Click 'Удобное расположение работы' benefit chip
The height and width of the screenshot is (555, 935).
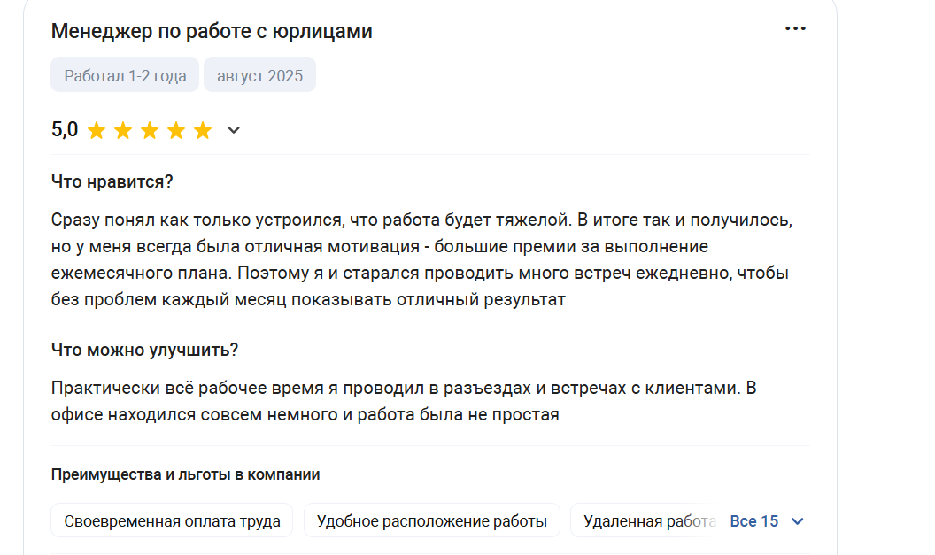pyautogui.click(x=432, y=520)
